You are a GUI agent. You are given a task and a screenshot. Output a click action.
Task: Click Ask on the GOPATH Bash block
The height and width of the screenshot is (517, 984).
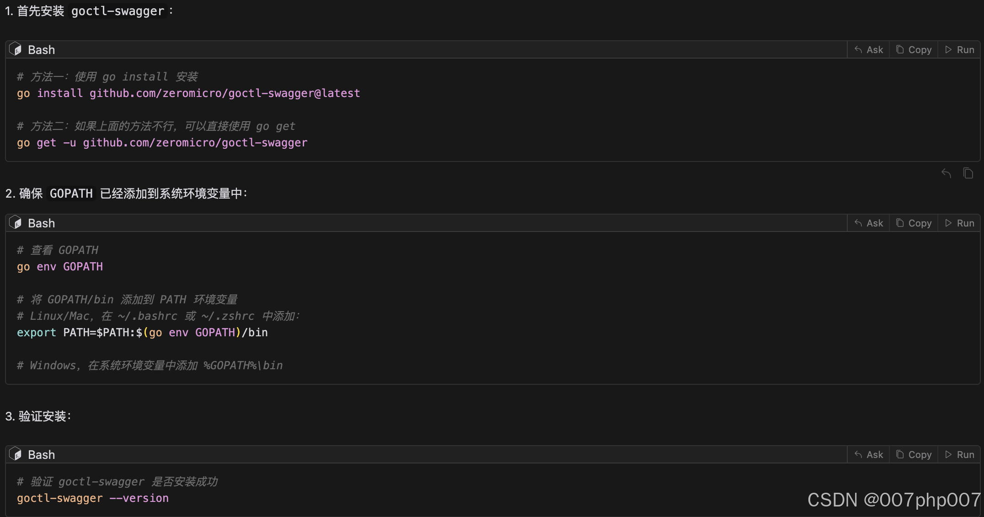click(869, 223)
